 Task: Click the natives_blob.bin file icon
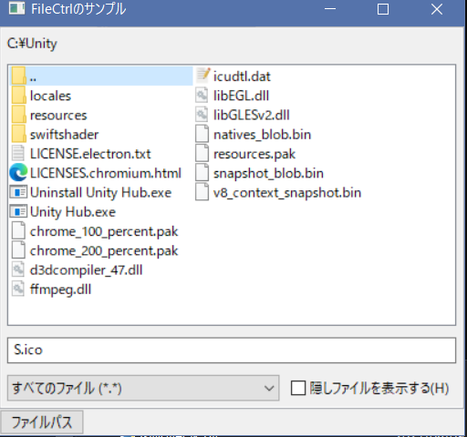tap(202, 134)
